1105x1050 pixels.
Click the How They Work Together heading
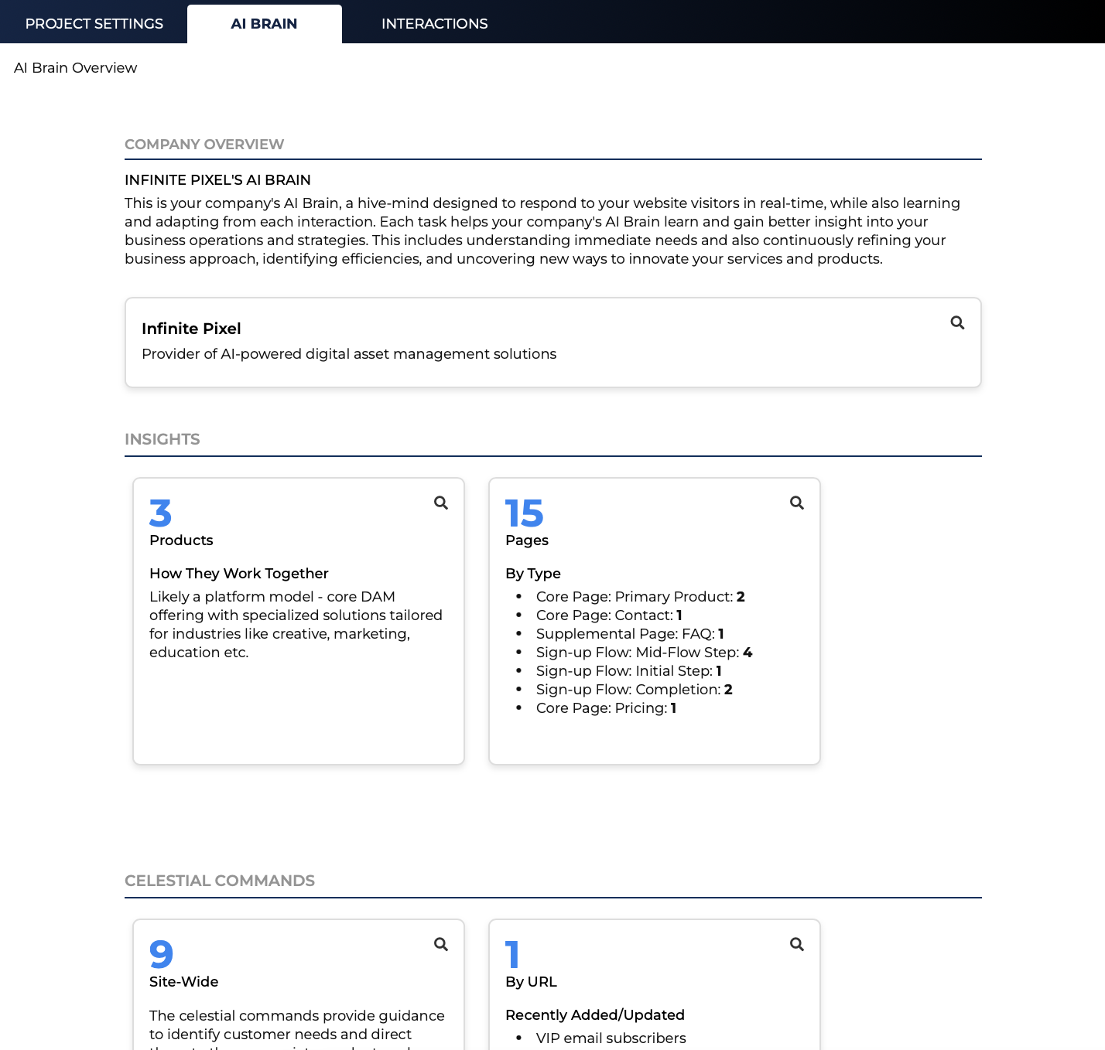pyautogui.click(x=238, y=574)
